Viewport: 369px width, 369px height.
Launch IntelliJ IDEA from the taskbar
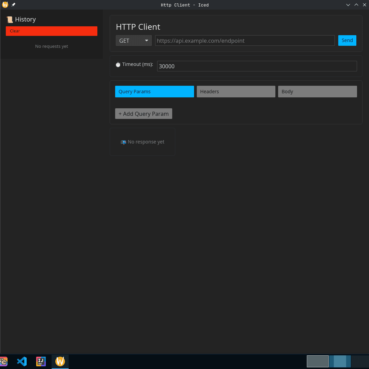[41, 361]
